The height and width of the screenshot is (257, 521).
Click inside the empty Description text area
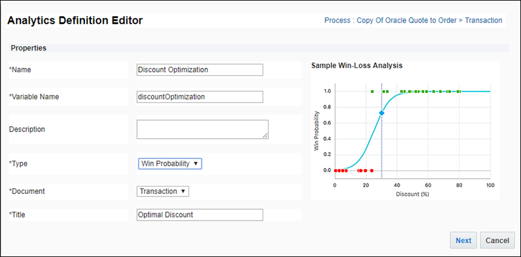pos(202,128)
